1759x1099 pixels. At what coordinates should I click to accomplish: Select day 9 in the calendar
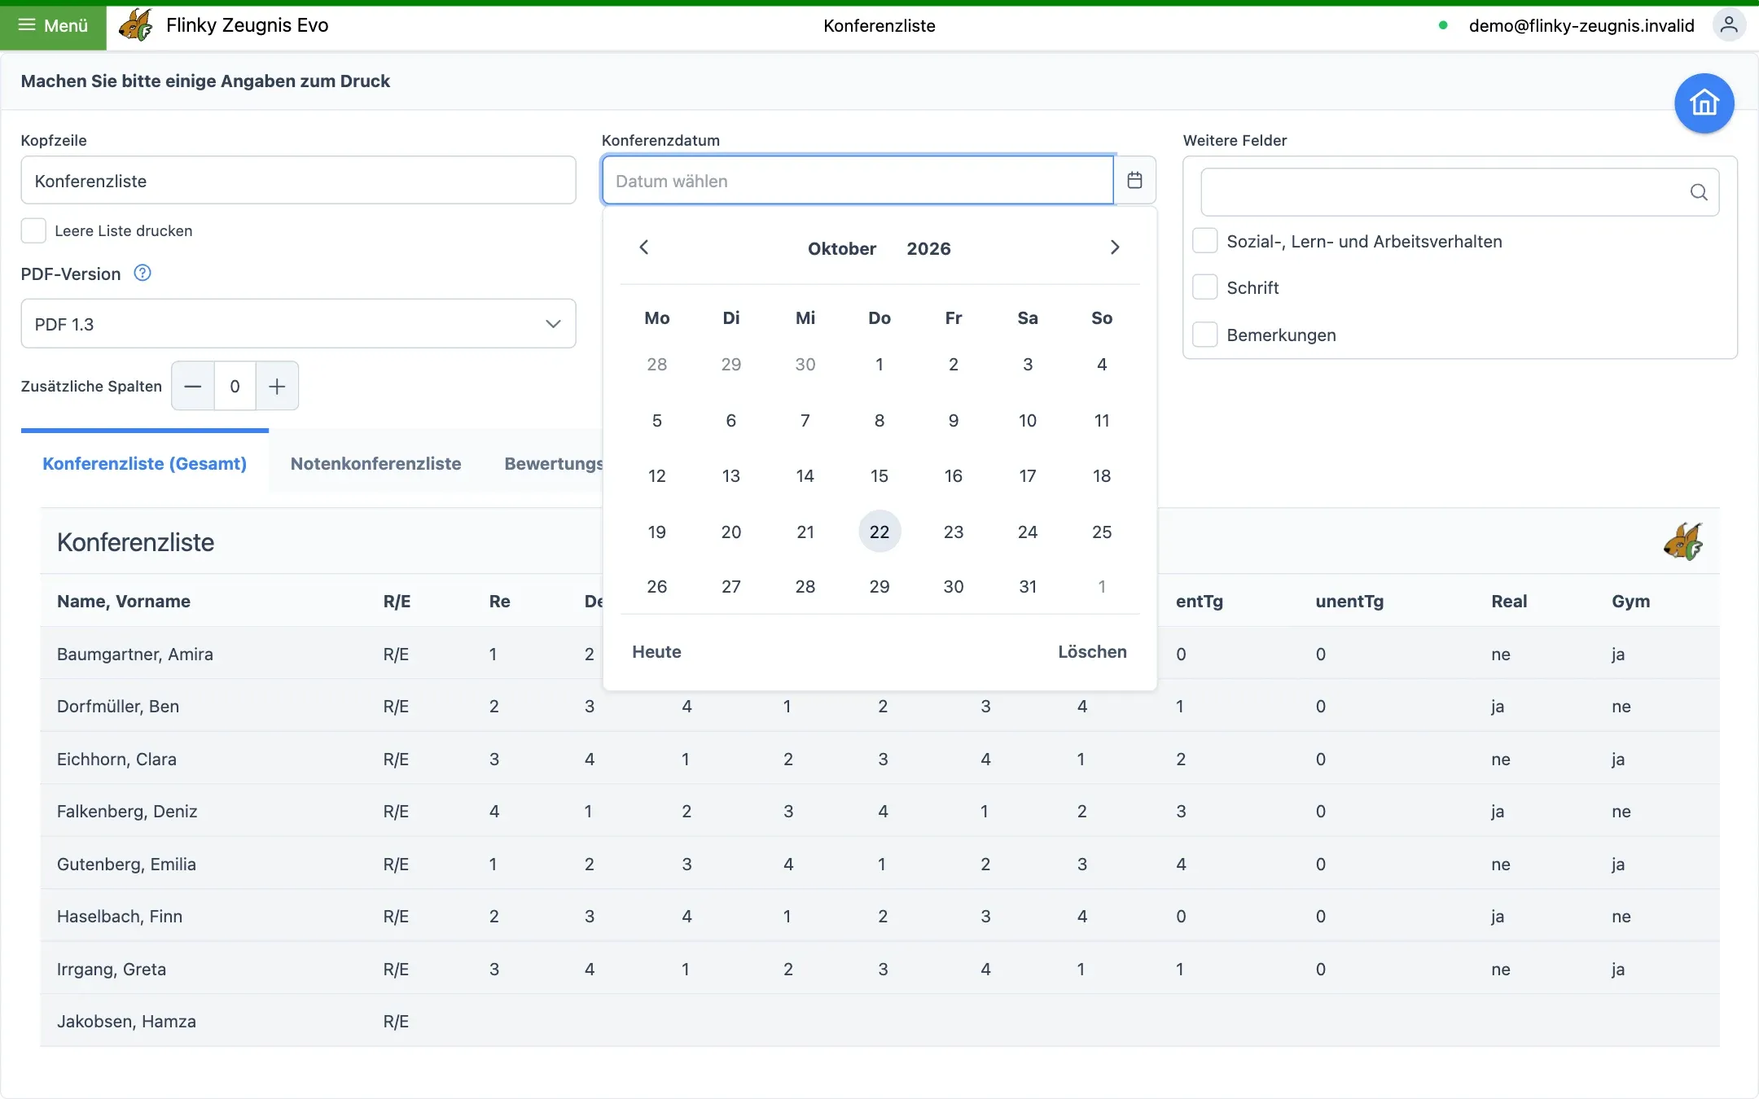[954, 420]
